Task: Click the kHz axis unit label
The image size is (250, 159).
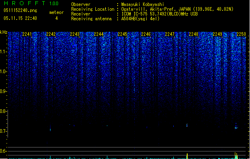Action: click(4, 32)
